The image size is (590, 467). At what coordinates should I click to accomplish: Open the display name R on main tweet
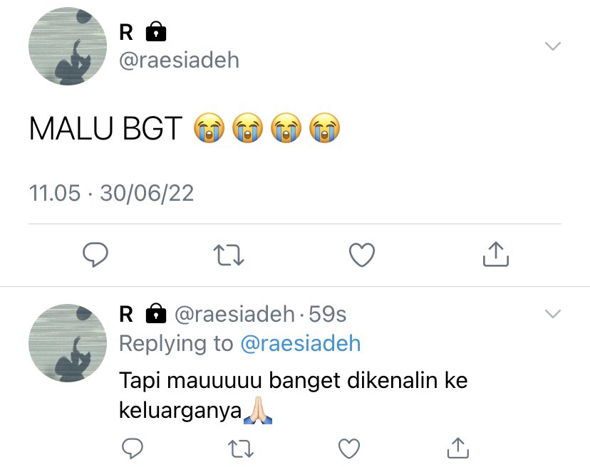coord(126,32)
